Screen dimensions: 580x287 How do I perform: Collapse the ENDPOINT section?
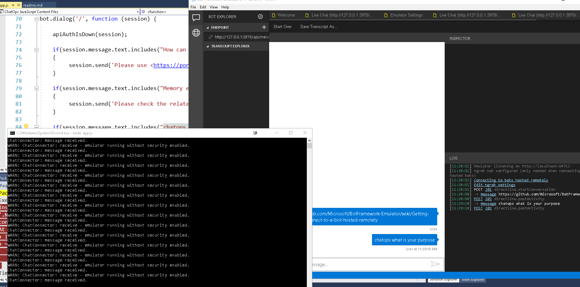point(207,27)
